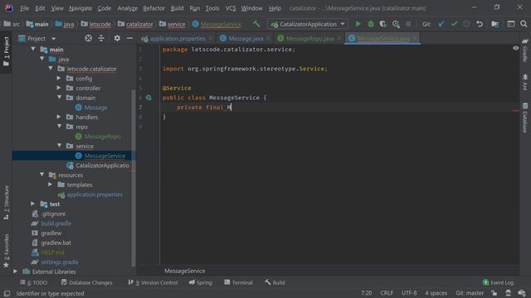This screenshot has height=298, width=531.
Task: Open Ant tool window on right
Action: point(525,82)
